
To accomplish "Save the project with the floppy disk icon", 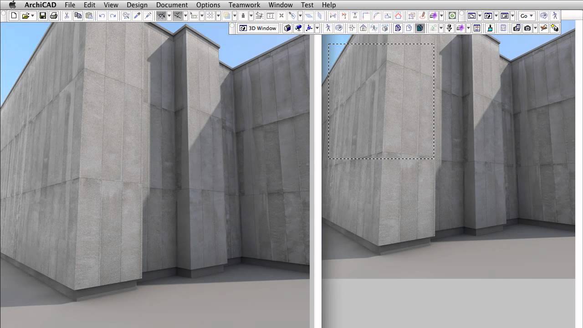I will click(42, 16).
